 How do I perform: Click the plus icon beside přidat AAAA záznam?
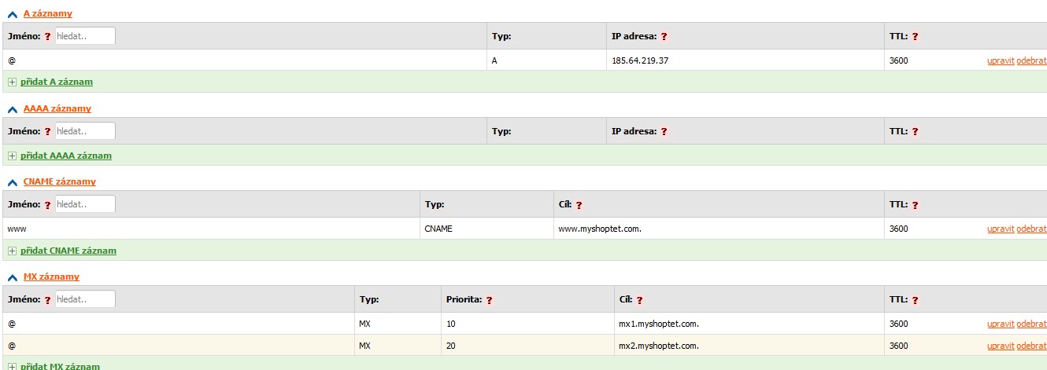point(12,156)
